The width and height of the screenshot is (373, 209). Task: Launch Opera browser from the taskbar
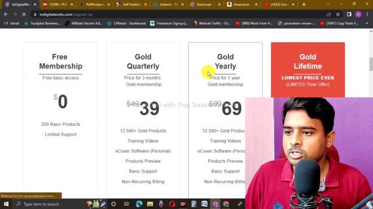[x=172, y=204]
